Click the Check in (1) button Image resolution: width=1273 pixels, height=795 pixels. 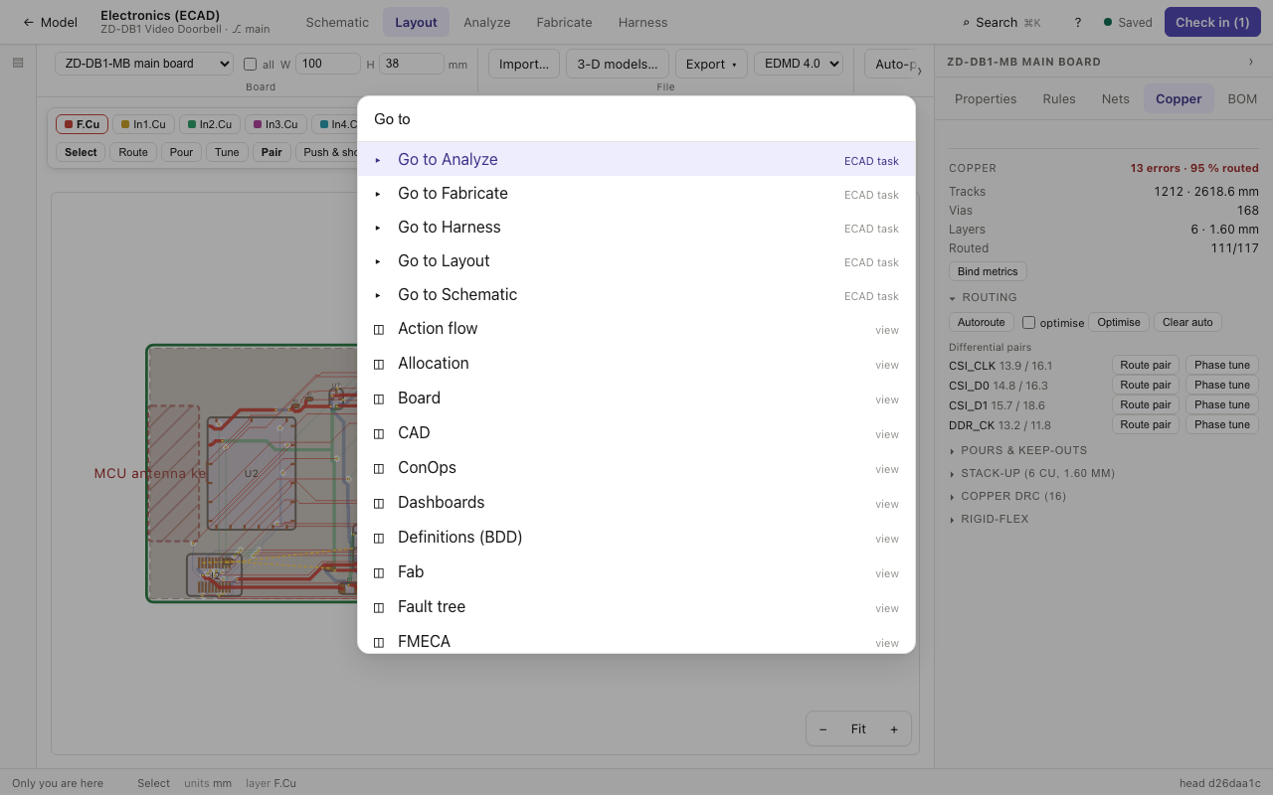pos(1212,22)
